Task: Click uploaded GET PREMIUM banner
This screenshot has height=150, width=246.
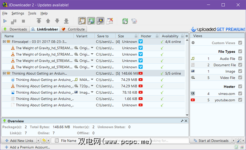Action: [x=218, y=29]
